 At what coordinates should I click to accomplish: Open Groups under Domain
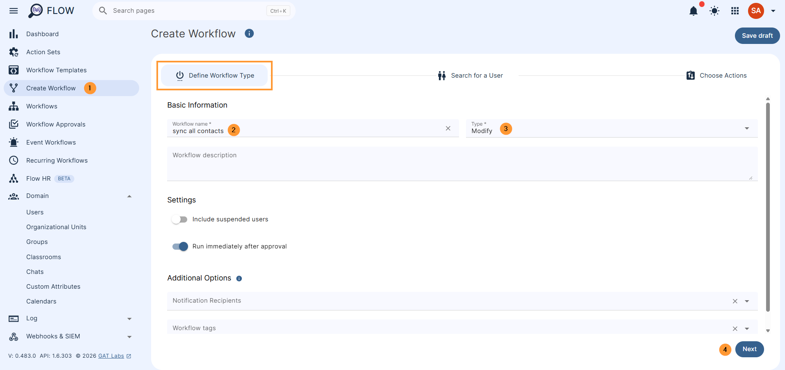[x=37, y=242]
